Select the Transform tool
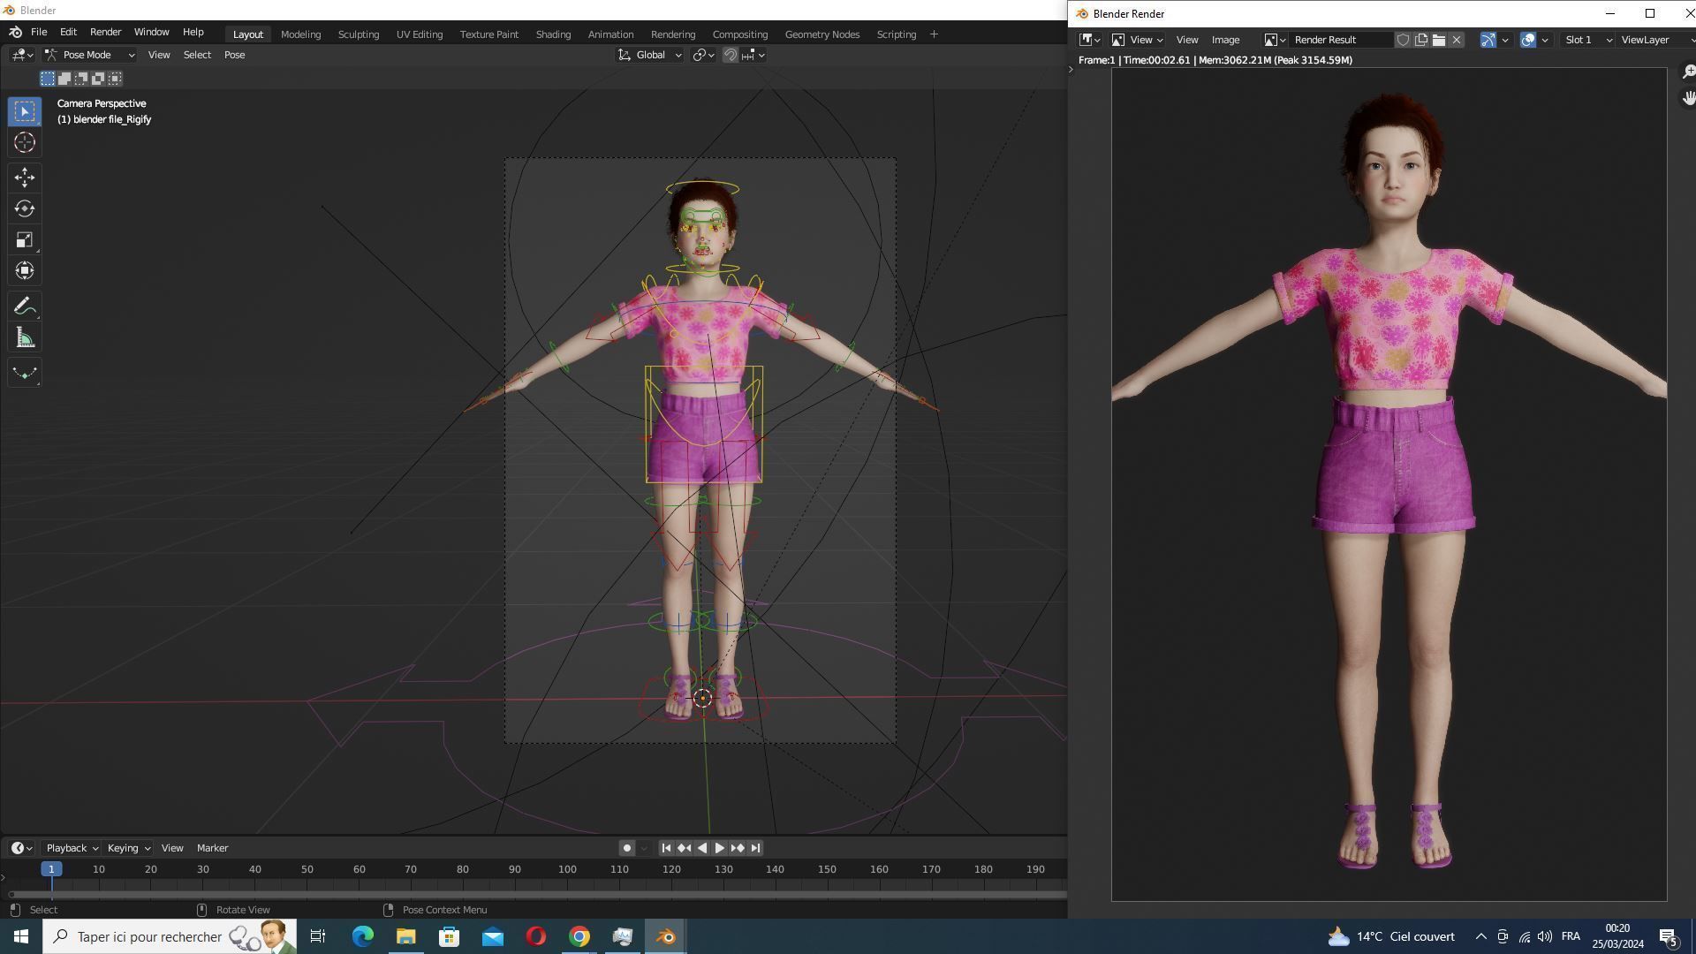The height and width of the screenshot is (954, 1696). click(25, 270)
